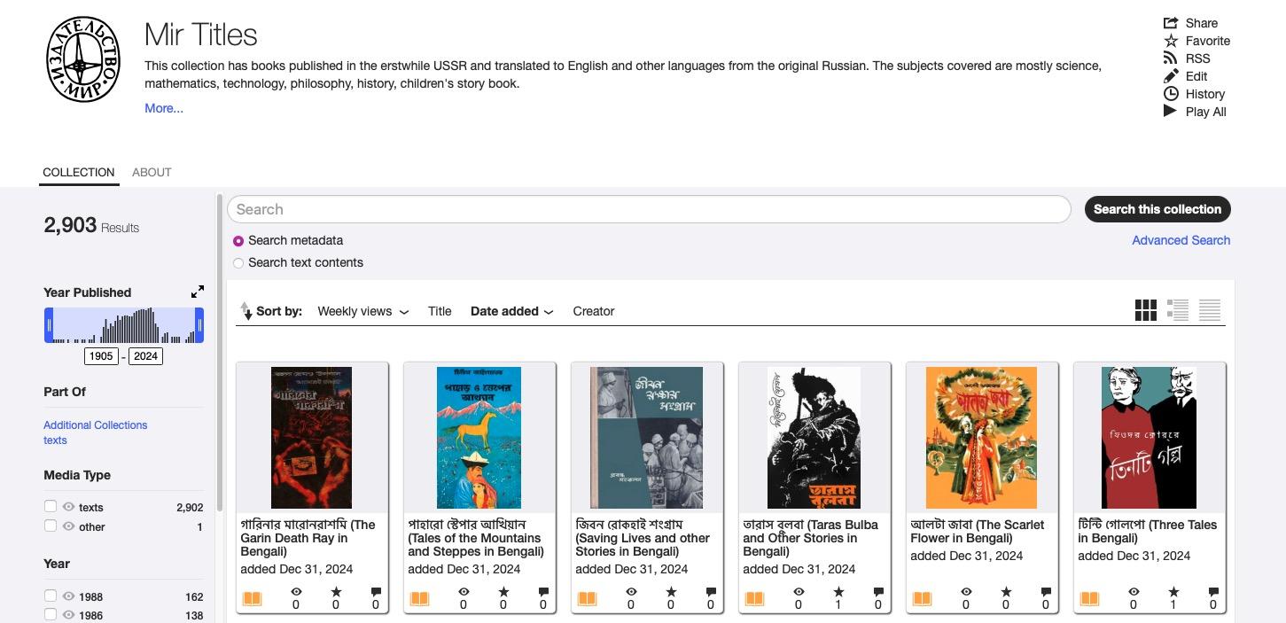
Task: Click the Edit pencil icon
Action: point(1171,76)
